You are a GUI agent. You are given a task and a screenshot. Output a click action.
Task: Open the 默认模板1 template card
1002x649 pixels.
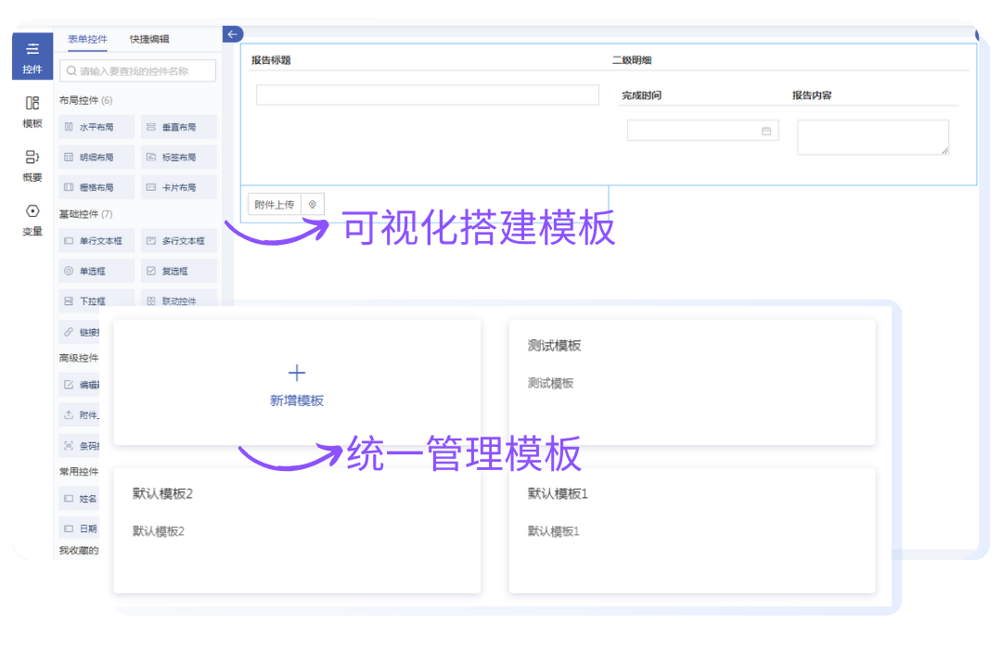pos(692,530)
